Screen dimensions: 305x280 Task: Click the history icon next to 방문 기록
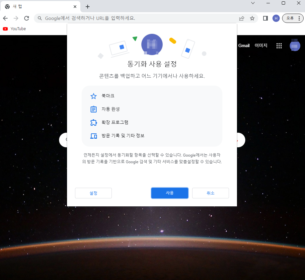point(93,136)
